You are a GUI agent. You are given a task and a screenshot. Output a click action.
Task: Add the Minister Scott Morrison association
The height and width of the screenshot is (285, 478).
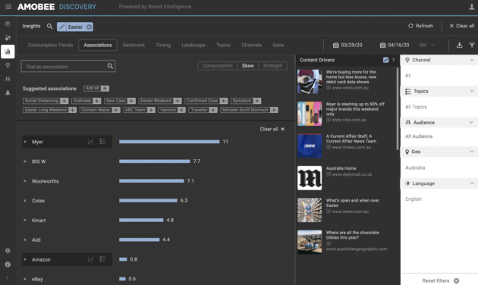(x=274, y=110)
